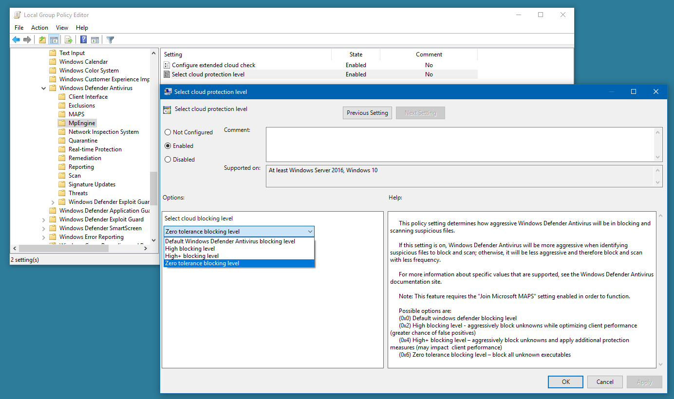Click the Up One Level folder icon

coord(42,40)
